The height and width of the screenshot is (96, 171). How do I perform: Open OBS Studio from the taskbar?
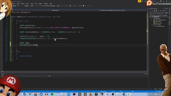113,94
